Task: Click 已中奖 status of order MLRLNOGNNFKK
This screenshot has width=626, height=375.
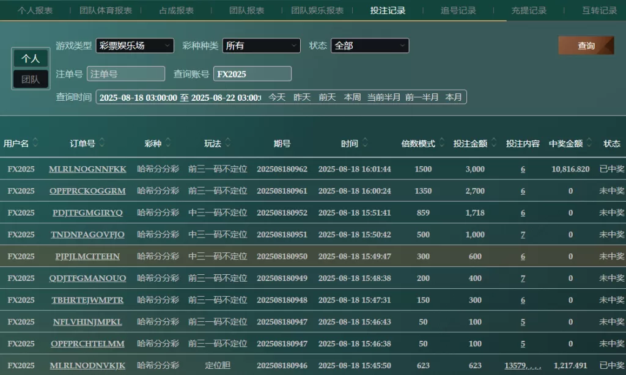Action: [611, 169]
